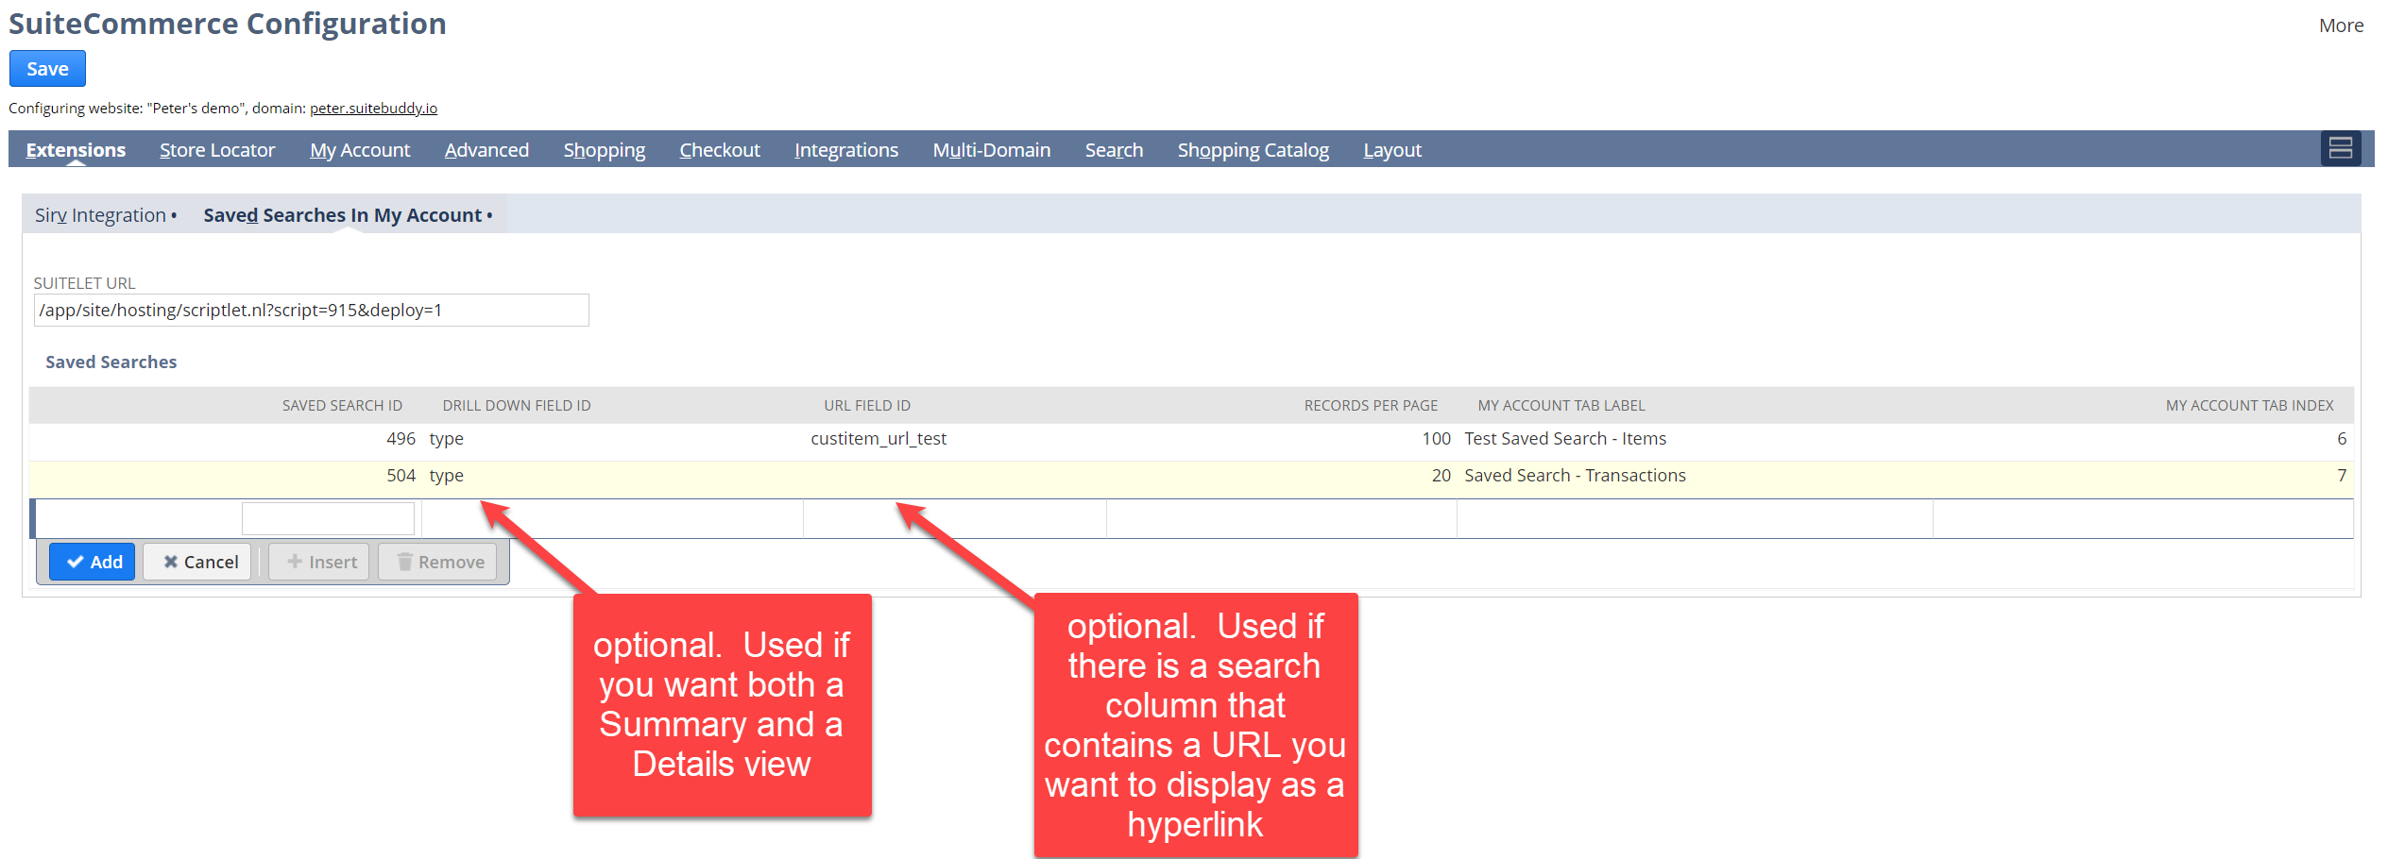
Task: Open the Shopping tab
Action: tap(605, 150)
